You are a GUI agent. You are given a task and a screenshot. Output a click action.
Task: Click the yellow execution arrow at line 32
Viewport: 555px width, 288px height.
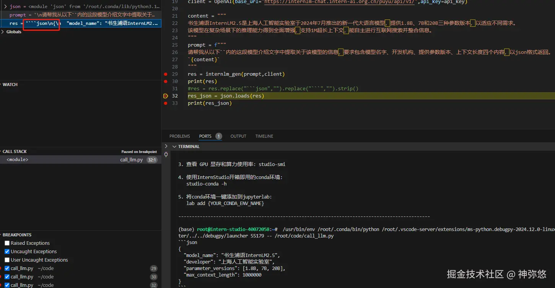tap(166, 96)
